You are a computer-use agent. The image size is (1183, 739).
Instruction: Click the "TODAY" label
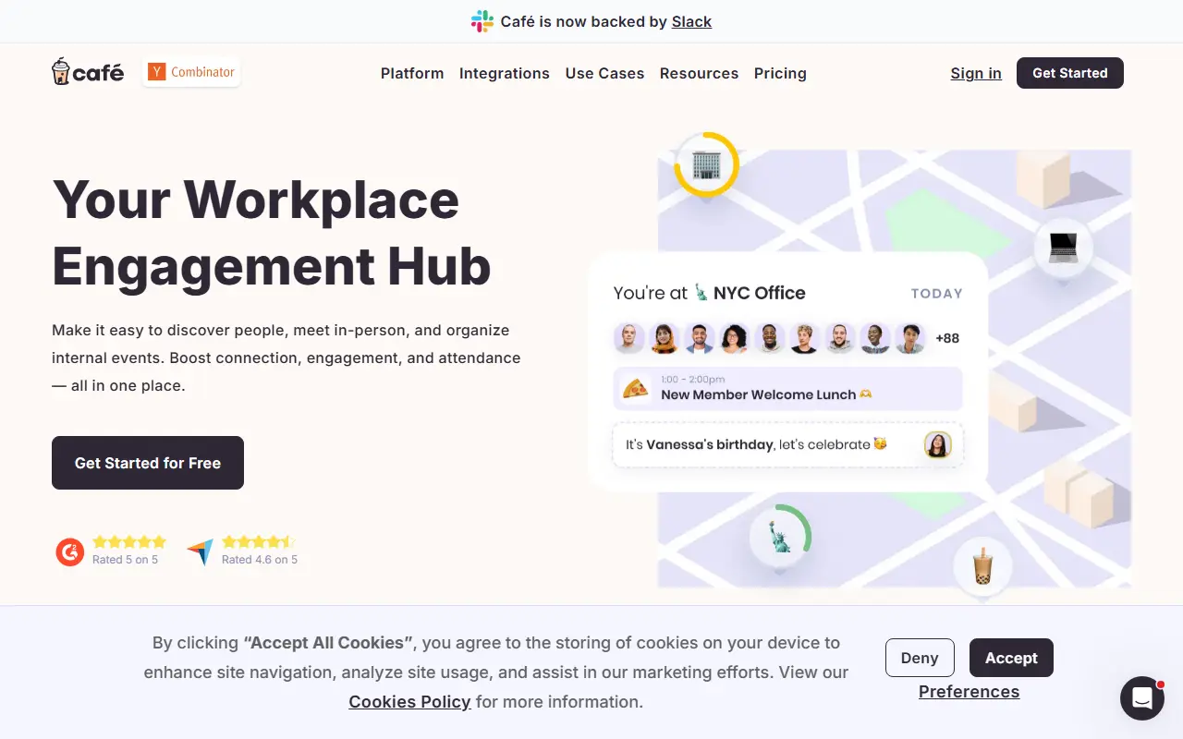pos(937,294)
